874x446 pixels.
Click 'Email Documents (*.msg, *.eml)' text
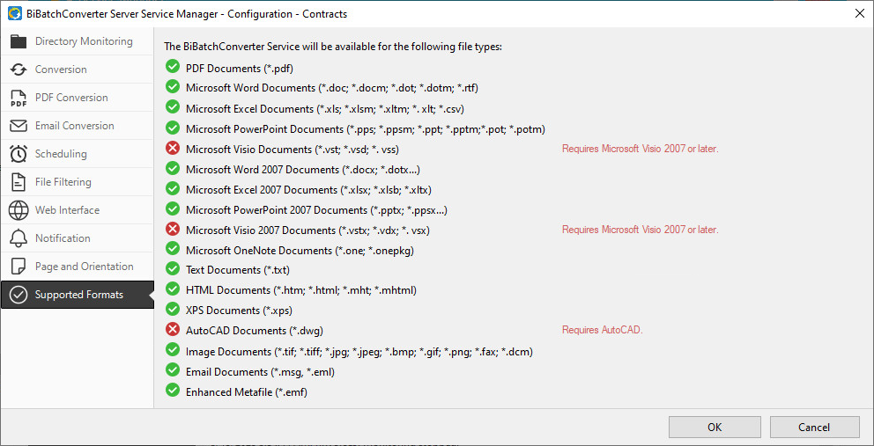(260, 371)
